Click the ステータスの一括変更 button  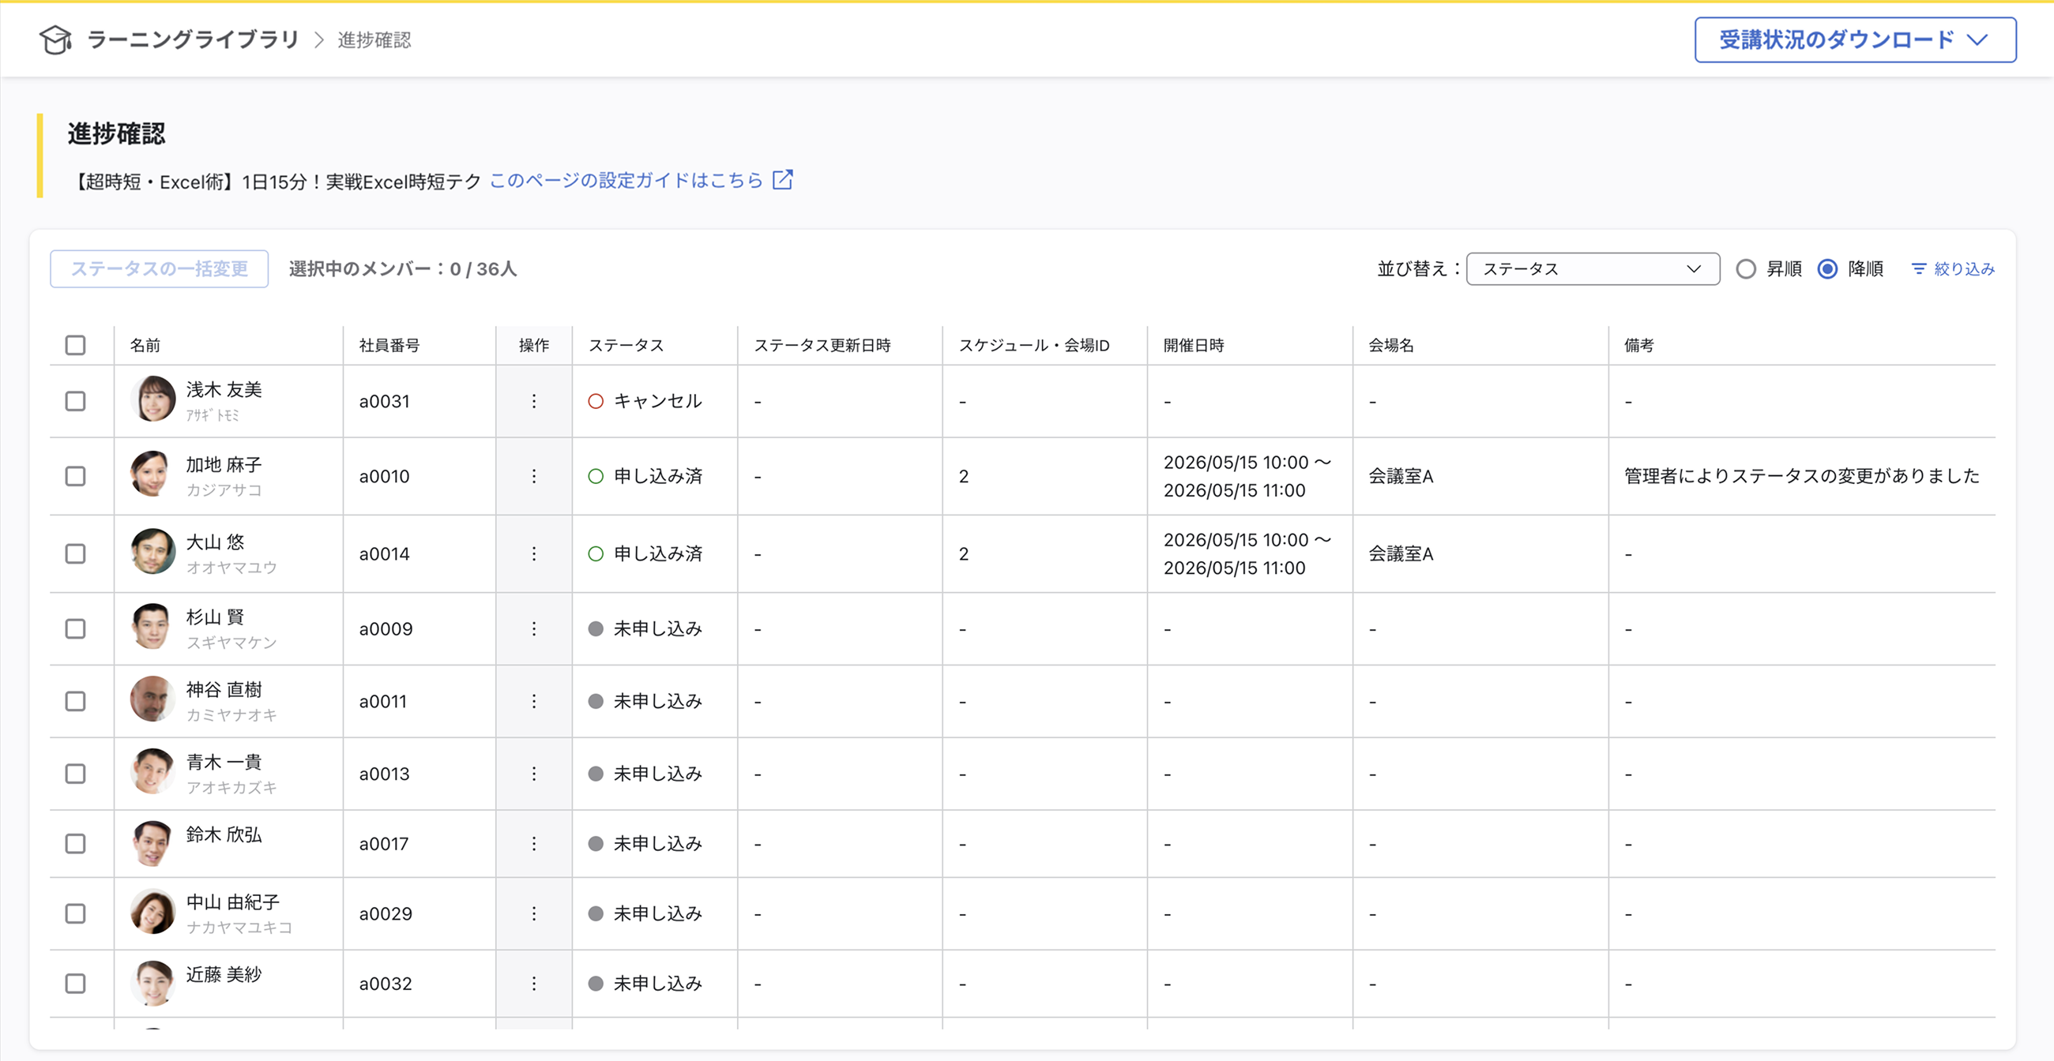160,269
